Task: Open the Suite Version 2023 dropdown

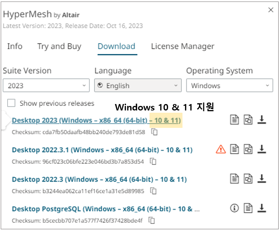Action: (x=46, y=85)
